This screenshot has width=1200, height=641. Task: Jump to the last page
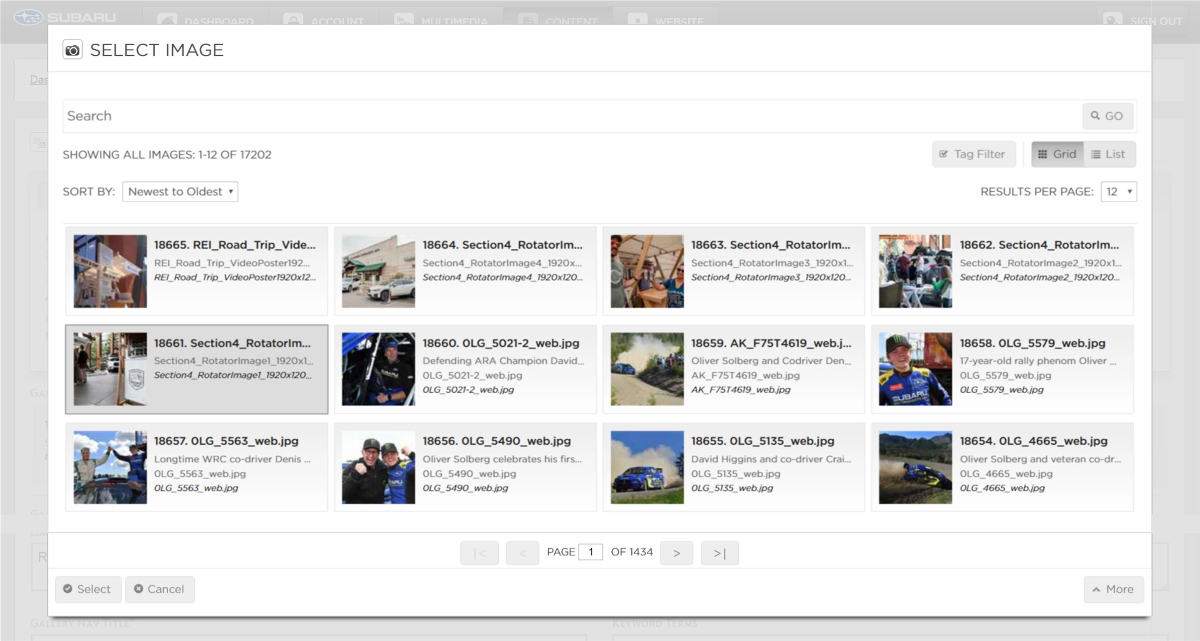(x=719, y=553)
